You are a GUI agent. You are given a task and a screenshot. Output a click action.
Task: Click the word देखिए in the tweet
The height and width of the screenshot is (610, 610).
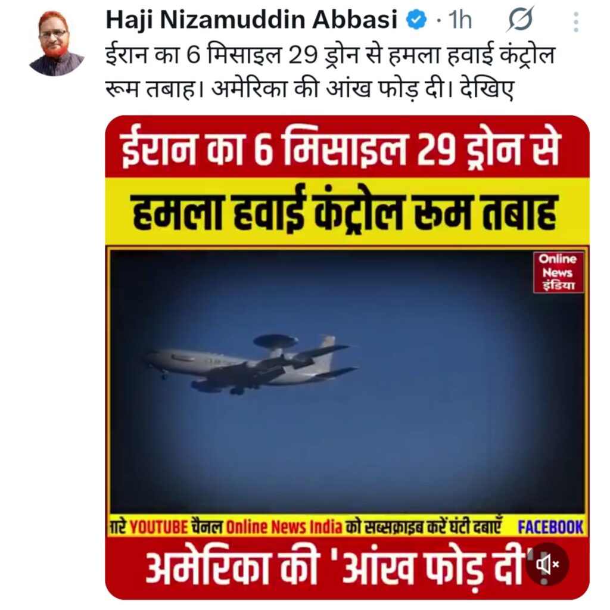point(487,89)
